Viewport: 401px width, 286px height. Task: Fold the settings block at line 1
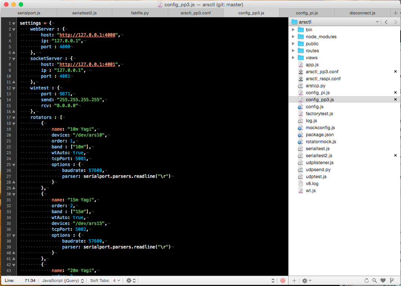click(x=14, y=24)
